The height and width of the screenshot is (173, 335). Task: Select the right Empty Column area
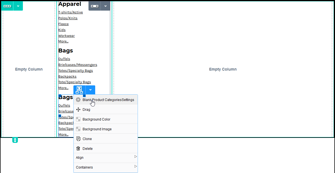click(222, 69)
